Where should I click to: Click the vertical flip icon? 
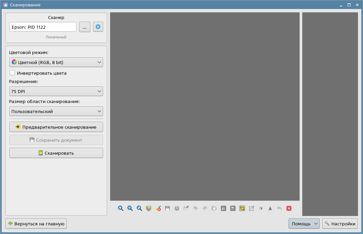tap(233, 208)
